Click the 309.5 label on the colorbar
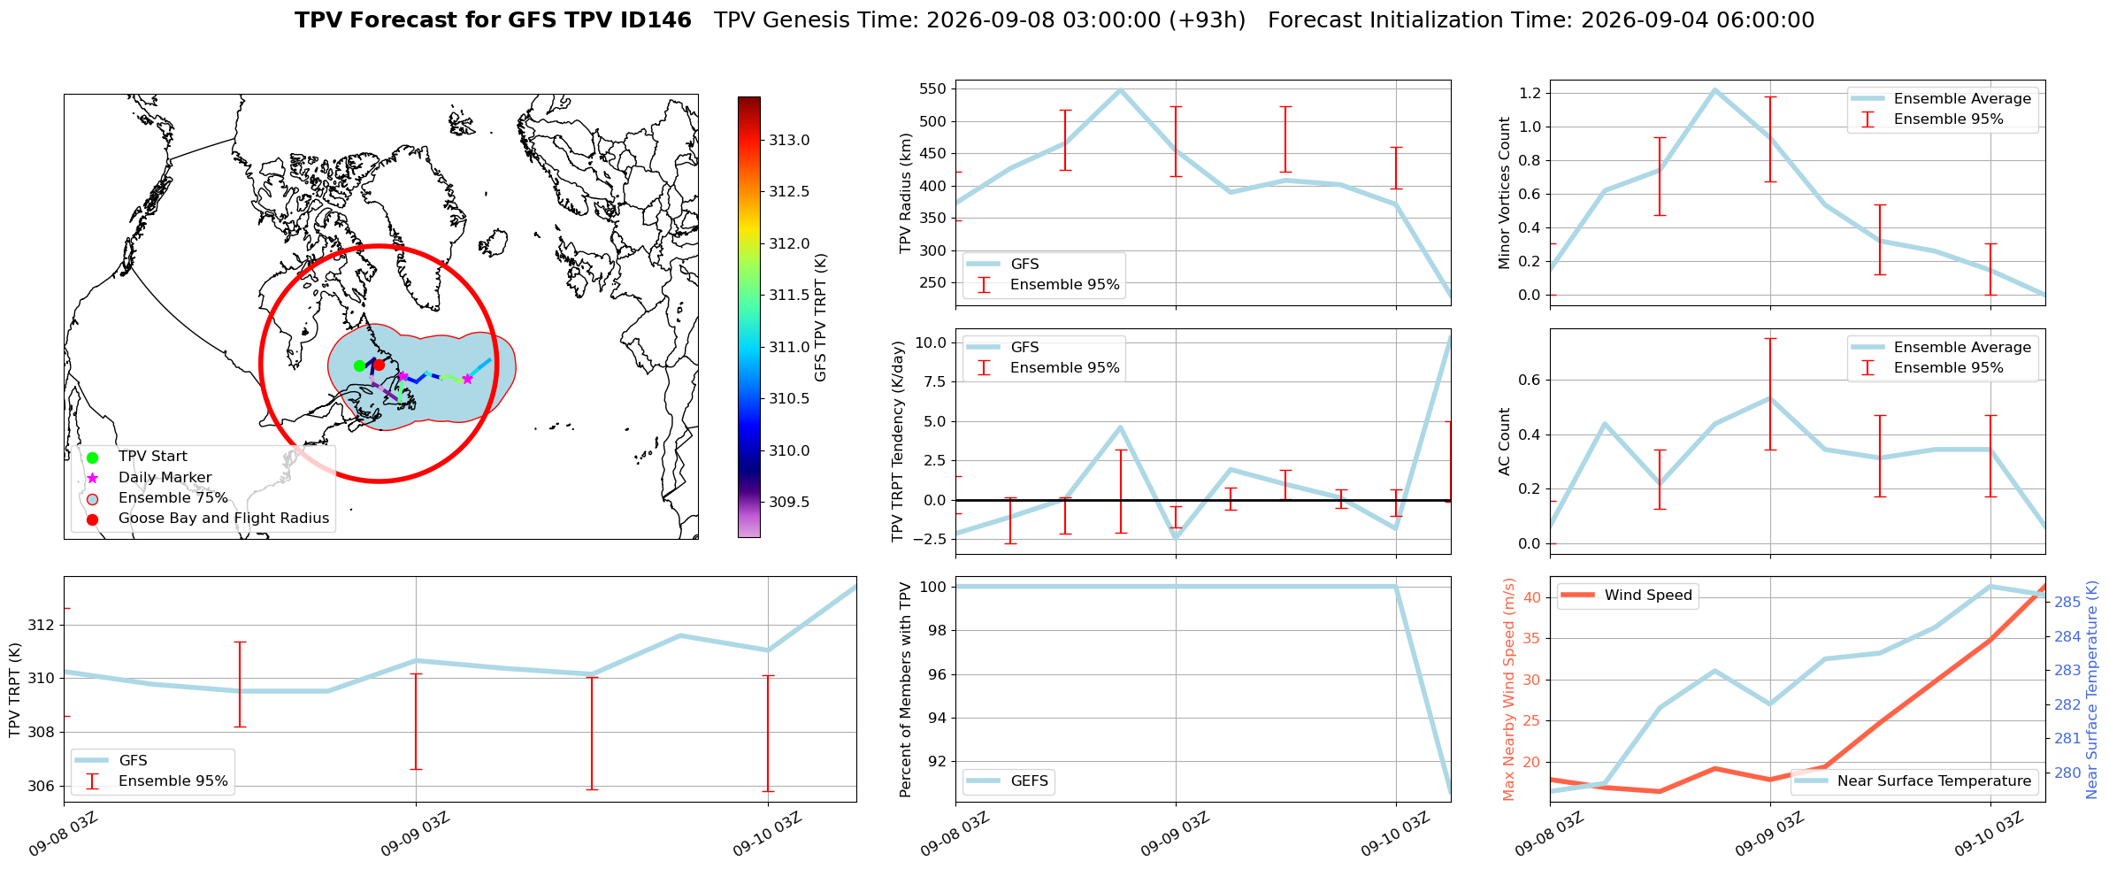2109x869 pixels. pyautogui.click(x=789, y=502)
